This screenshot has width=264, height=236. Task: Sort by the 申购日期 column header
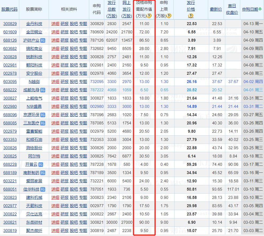click(250, 8)
